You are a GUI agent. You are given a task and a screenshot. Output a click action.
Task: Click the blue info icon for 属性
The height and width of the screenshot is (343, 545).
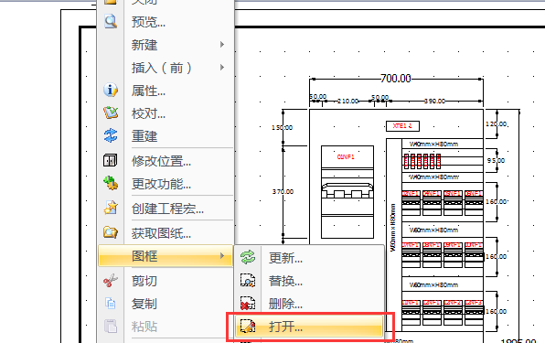point(111,90)
